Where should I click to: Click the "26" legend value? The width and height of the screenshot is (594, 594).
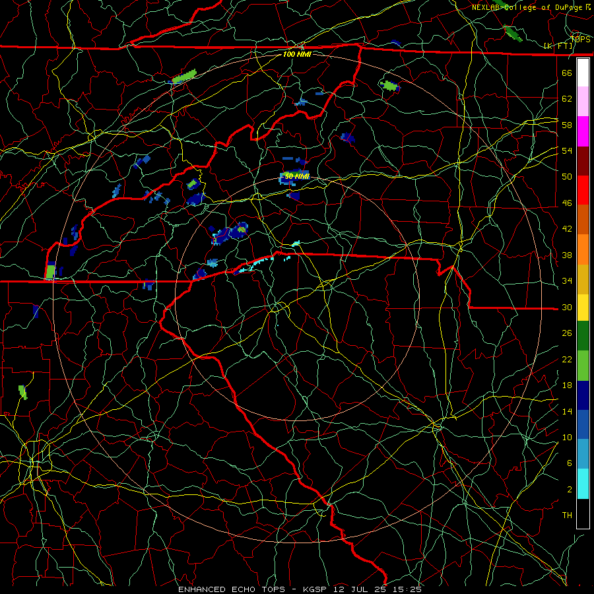pyautogui.click(x=567, y=333)
